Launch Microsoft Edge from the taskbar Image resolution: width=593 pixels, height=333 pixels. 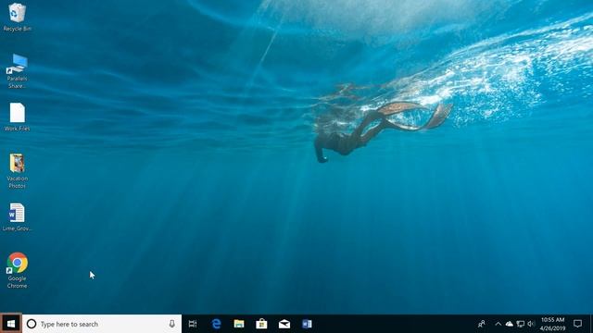coord(216,324)
